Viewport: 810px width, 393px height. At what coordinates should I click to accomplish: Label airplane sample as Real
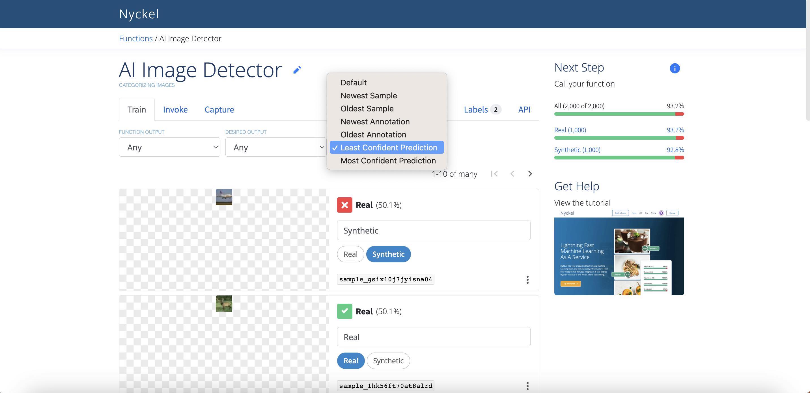click(x=350, y=254)
